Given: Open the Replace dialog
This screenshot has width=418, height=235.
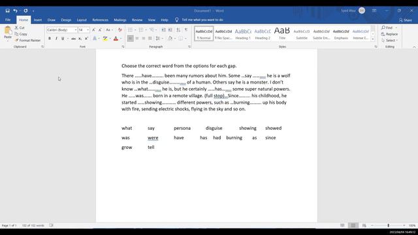Looking at the screenshot, I should [x=389, y=34].
